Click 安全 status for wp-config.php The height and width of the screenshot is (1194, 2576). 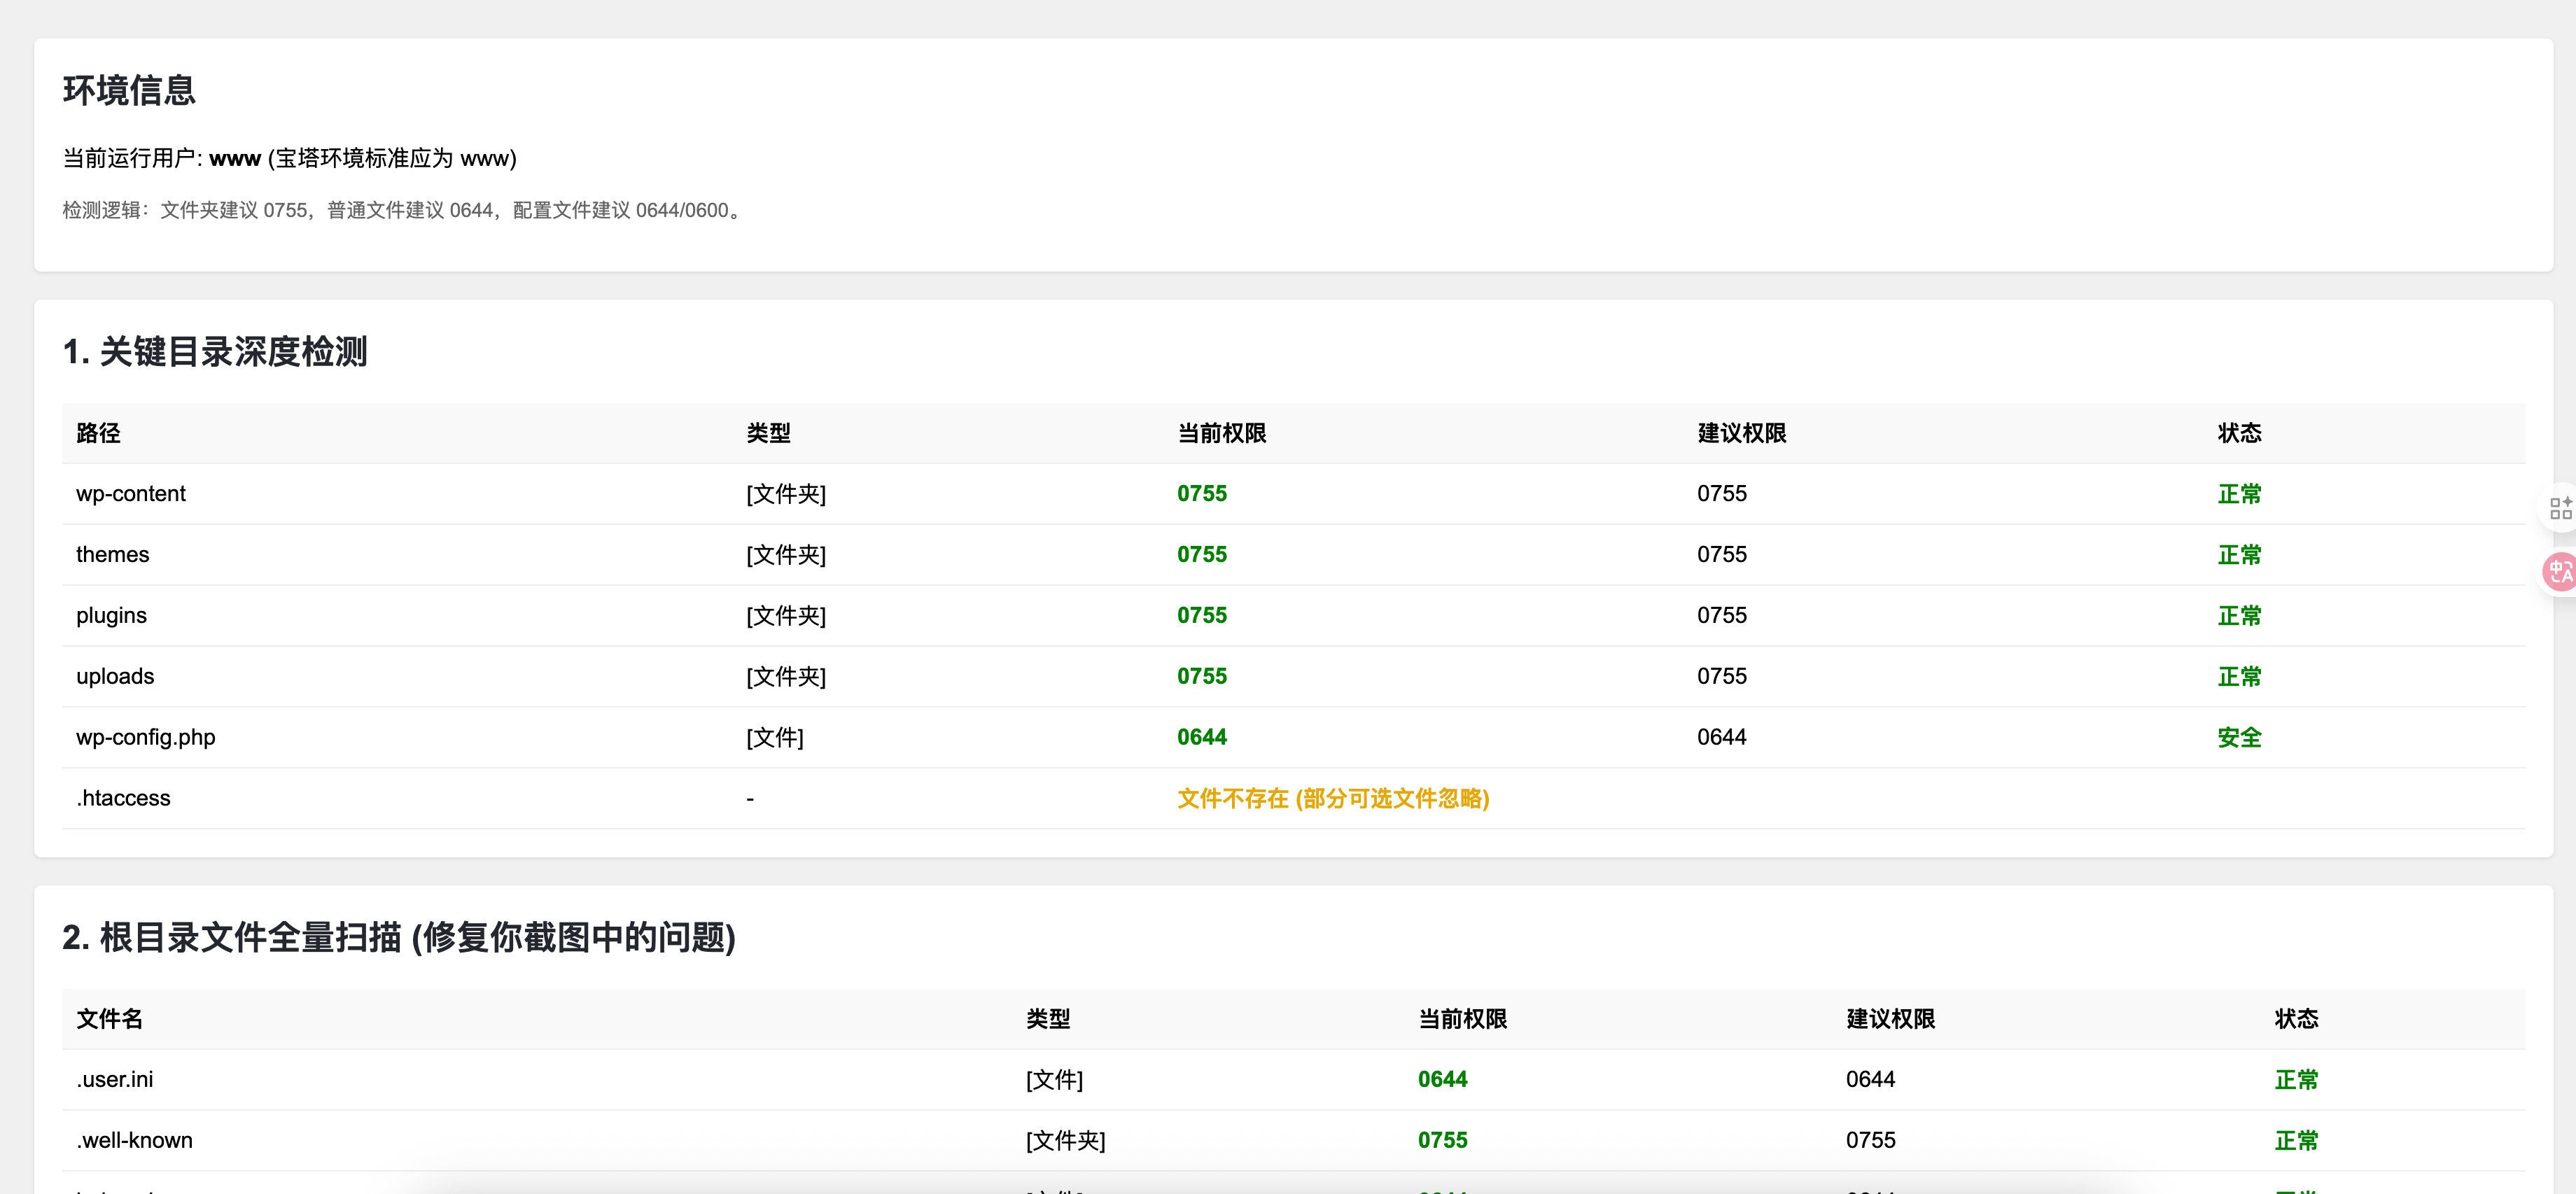[2238, 738]
